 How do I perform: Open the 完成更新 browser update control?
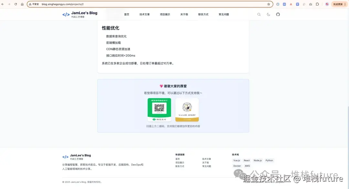(337, 4)
